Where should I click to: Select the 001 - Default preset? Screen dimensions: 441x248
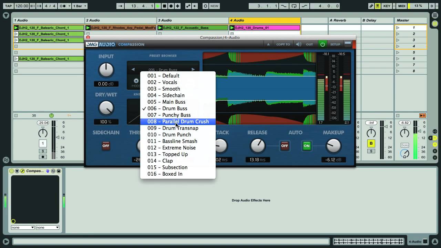coord(178,76)
